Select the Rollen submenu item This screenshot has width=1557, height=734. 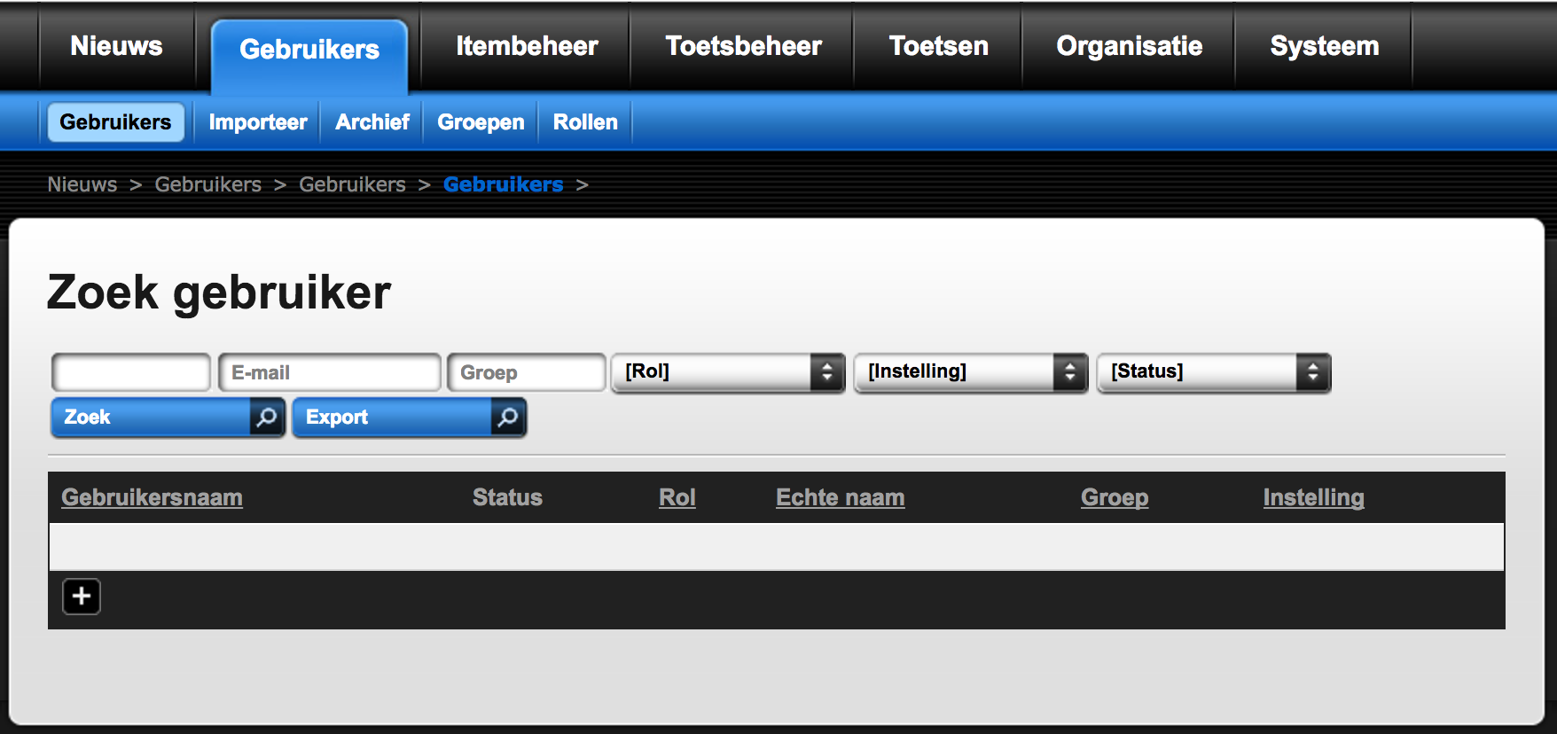click(585, 122)
